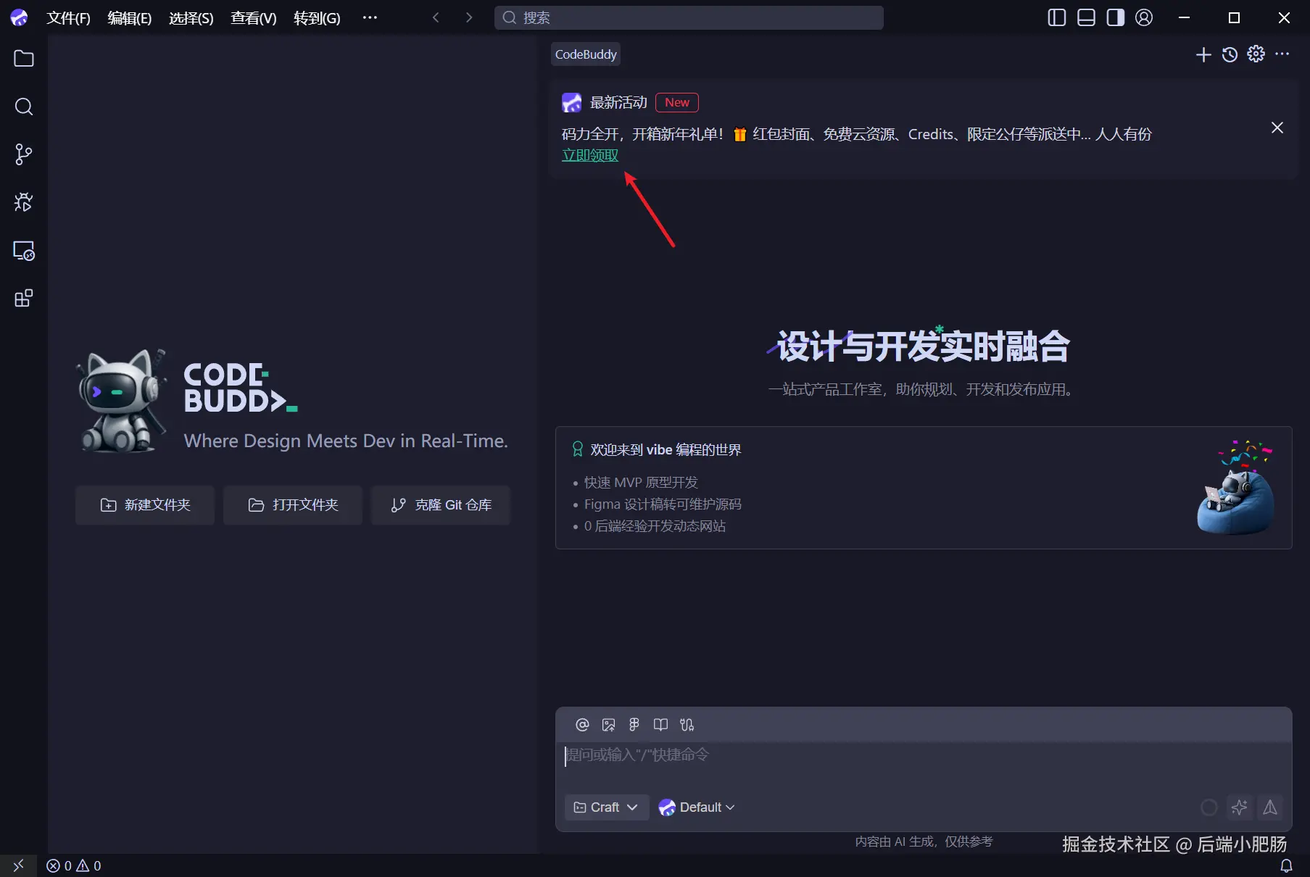Open the Extensions view
The image size is (1310, 877).
click(x=24, y=299)
